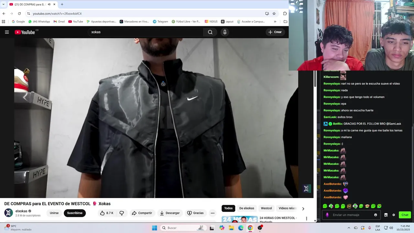
Task: Focus the YouTube search box containing xokas
Action: click(x=146, y=32)
